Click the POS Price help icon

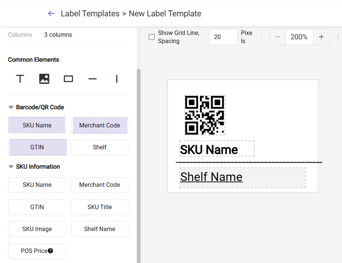point(51,251)
